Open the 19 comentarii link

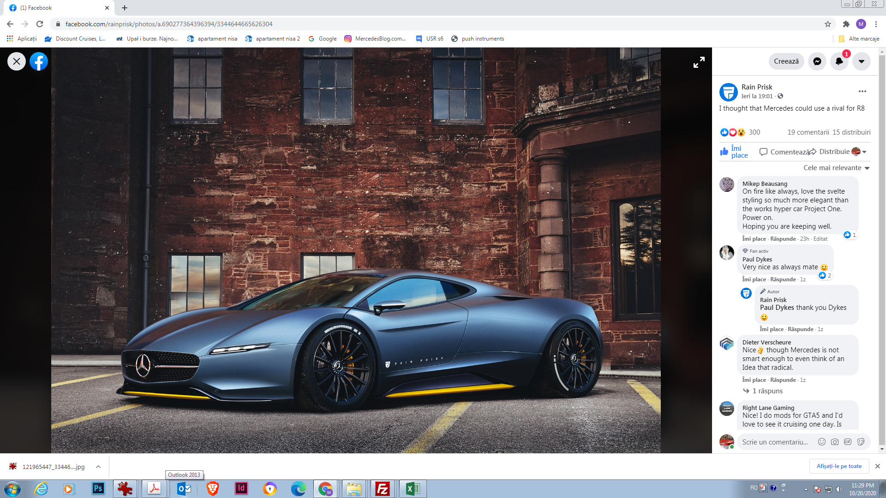pyautogui.click(x=808, y=132)
